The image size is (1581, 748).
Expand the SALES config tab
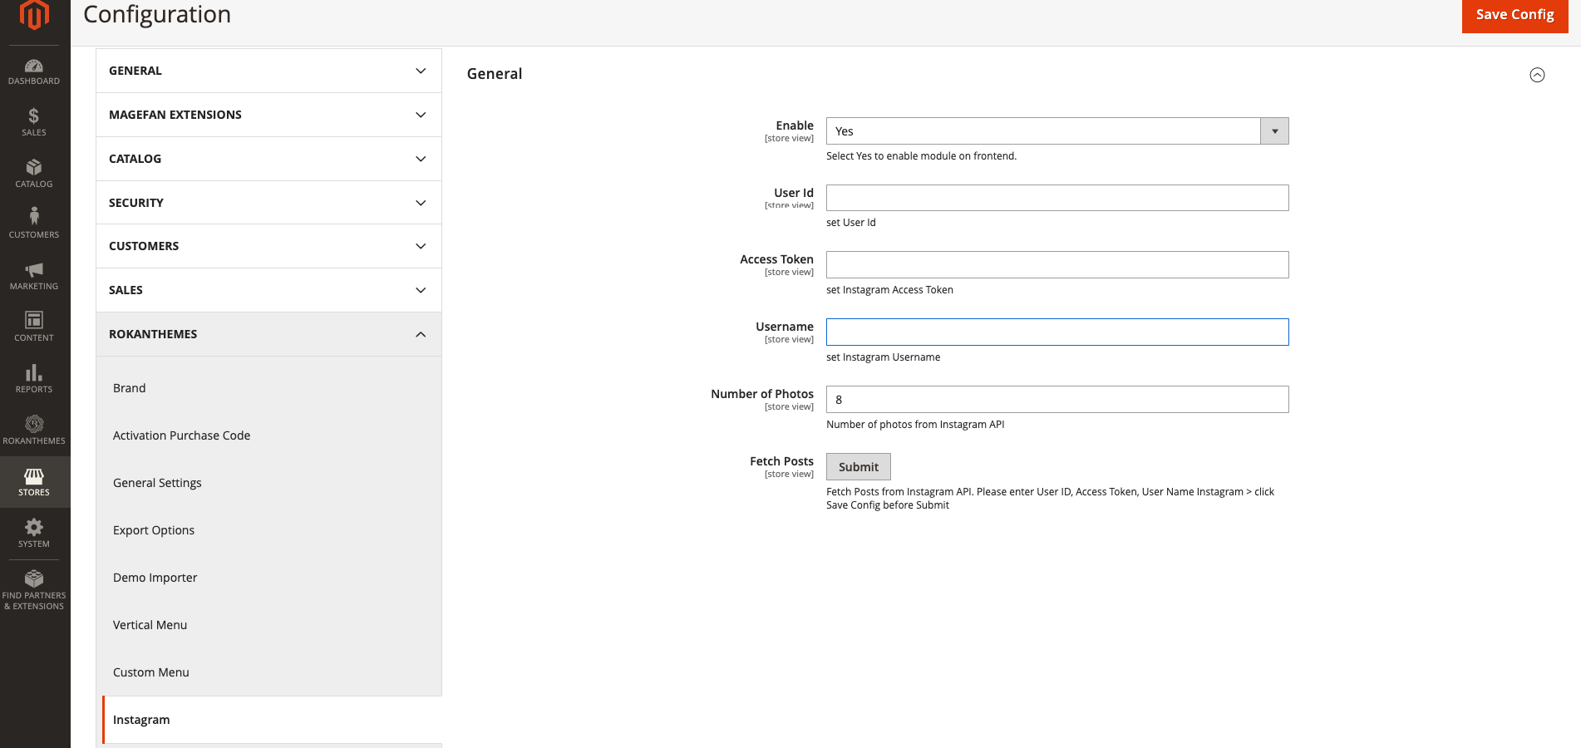pyautogui.click(x=268, y=290)
